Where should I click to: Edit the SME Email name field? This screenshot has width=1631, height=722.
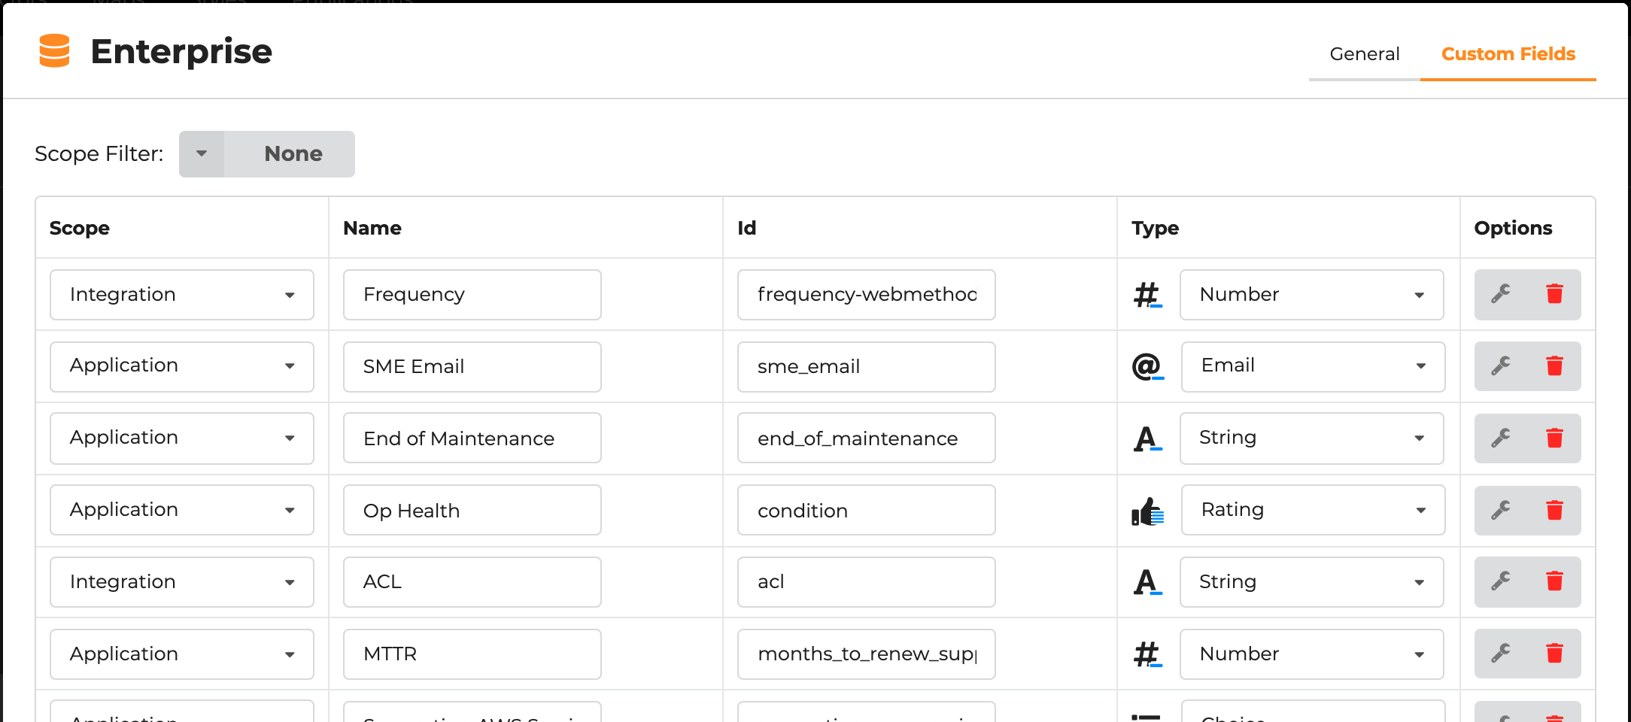[472, 367]
